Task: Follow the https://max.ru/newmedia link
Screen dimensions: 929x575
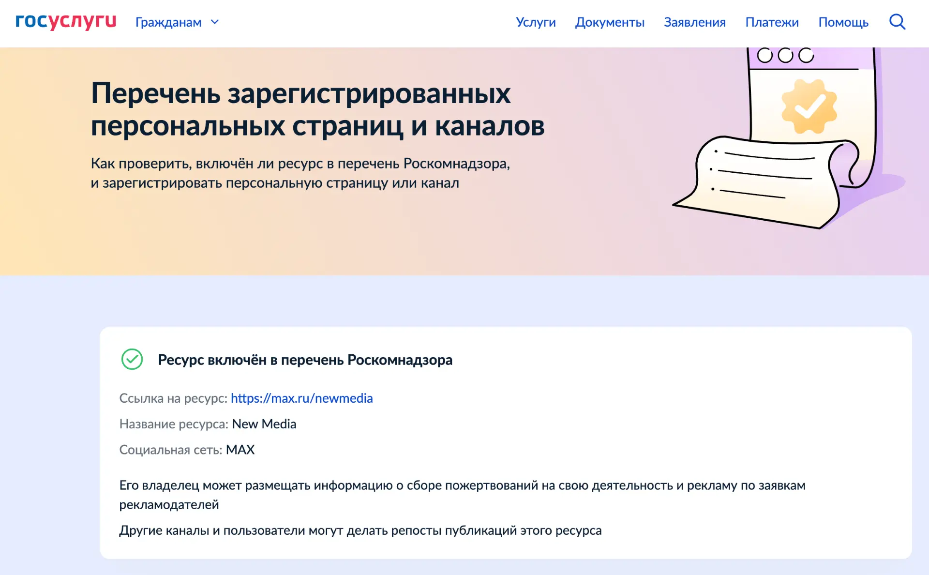Action: pos(301,398)
